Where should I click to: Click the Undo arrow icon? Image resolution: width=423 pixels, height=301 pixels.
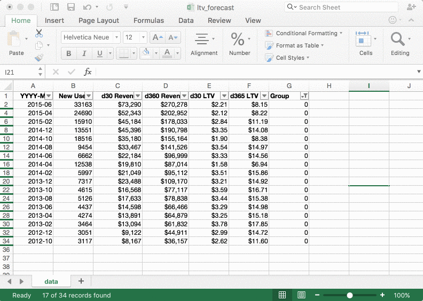[87, 7]
